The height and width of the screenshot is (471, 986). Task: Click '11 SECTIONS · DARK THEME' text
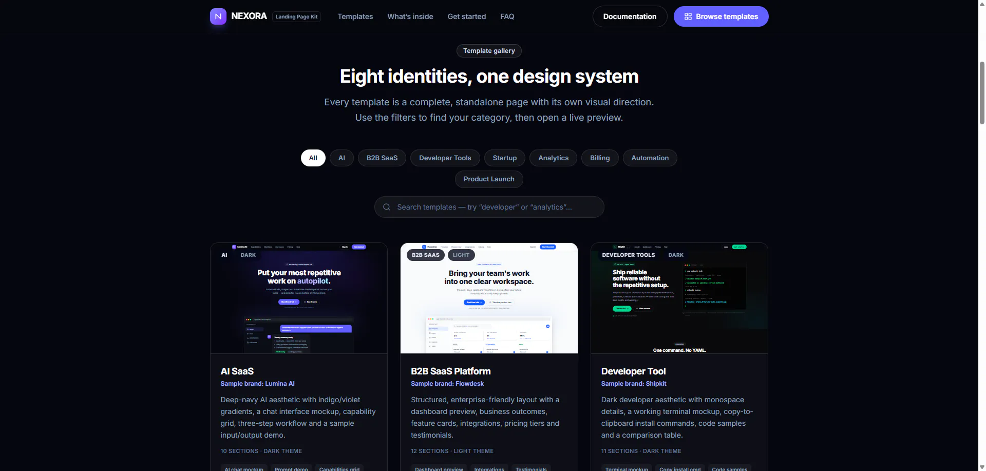(641, 451)
